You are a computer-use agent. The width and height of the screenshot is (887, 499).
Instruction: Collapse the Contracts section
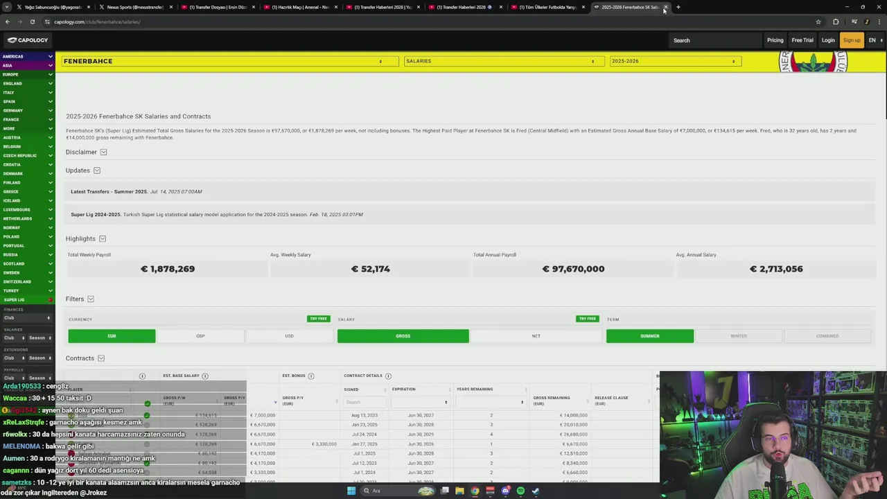pos(100,358)
